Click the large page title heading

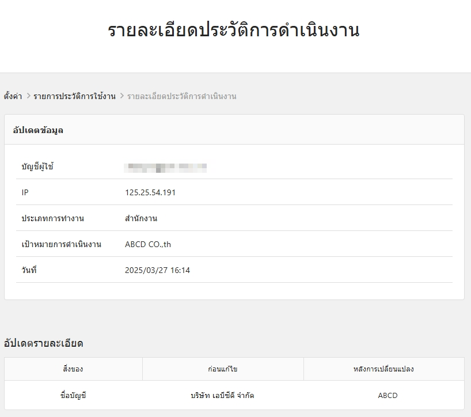234,30
